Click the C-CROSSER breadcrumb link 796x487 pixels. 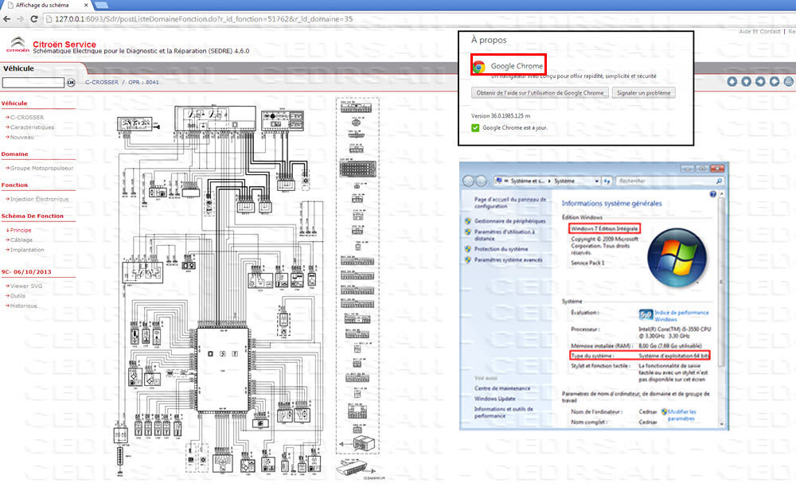pos(102,82)
